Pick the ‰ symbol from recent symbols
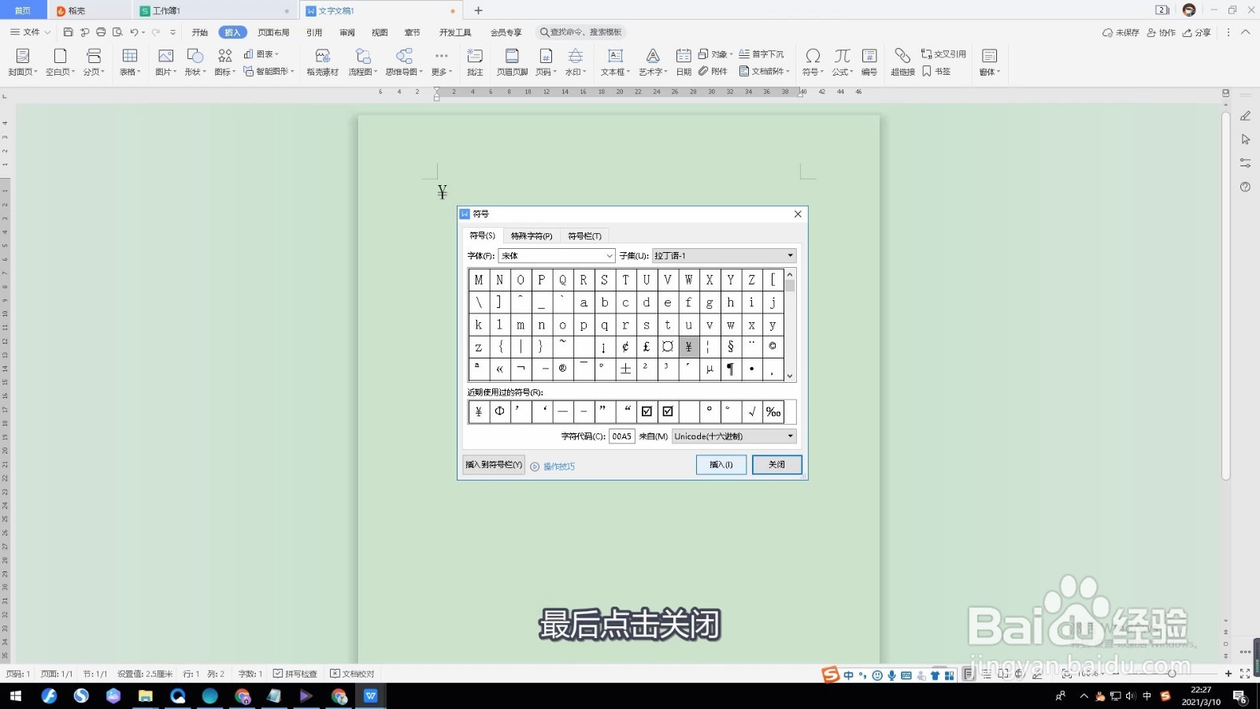This screenshot has width=1260, height=709. [x=773, y=411]
